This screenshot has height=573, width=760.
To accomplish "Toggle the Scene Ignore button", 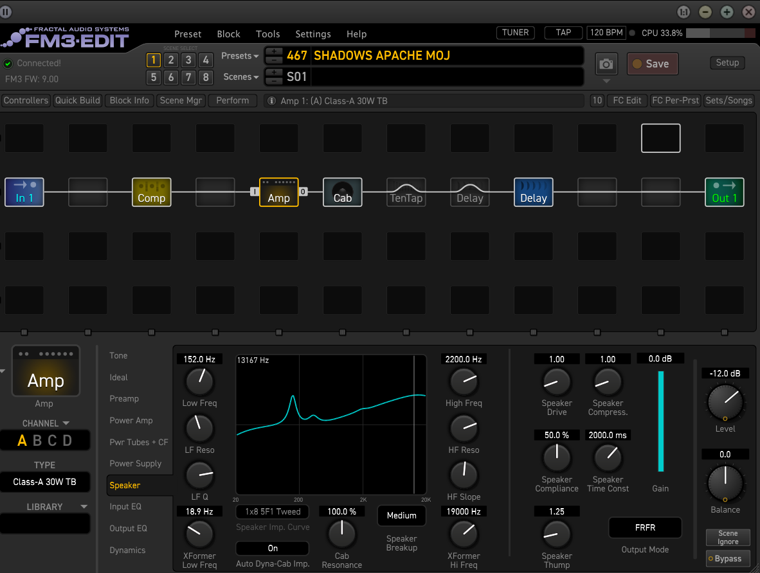I will click(728, 538).
